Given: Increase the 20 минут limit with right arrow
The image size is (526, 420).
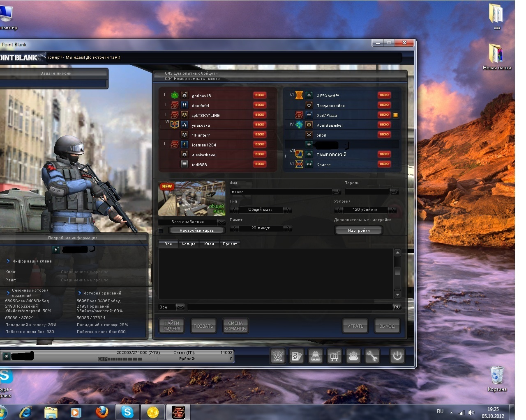Looking at the screenshot, I should (x=288, y=228).
